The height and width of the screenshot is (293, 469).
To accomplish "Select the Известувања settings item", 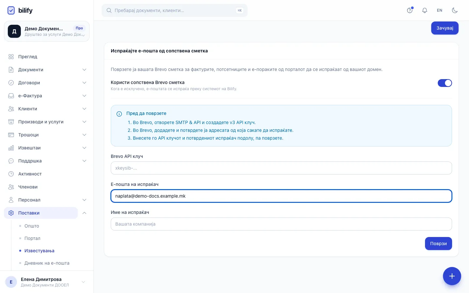I will (39, 251).
